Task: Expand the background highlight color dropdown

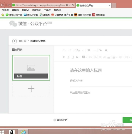Action: coord(86,57)
